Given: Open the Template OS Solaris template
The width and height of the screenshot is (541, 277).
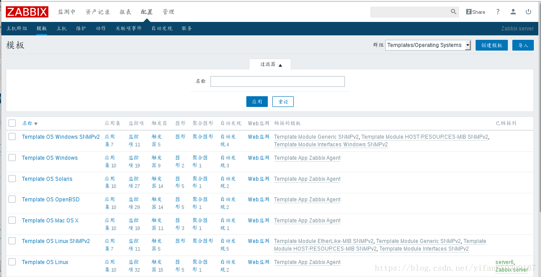Looking at the screenshot, I should coord(47,179).
